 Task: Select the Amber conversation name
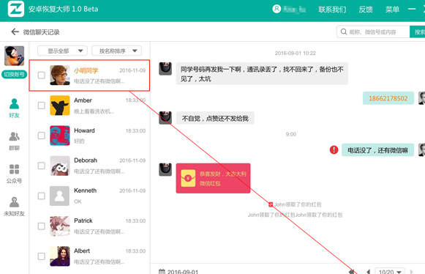point(83,100)
